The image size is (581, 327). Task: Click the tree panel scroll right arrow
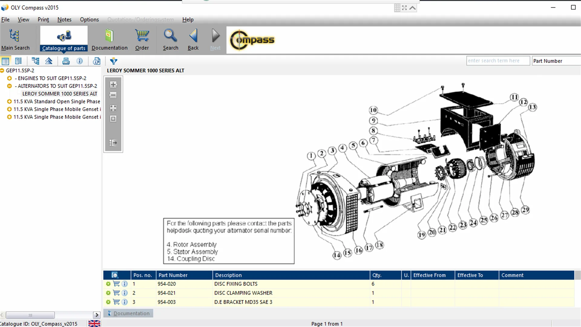pyautogui.click(x=97, y=315)
